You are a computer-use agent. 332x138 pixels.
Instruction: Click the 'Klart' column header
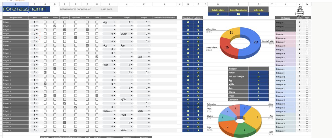(307, 17)
